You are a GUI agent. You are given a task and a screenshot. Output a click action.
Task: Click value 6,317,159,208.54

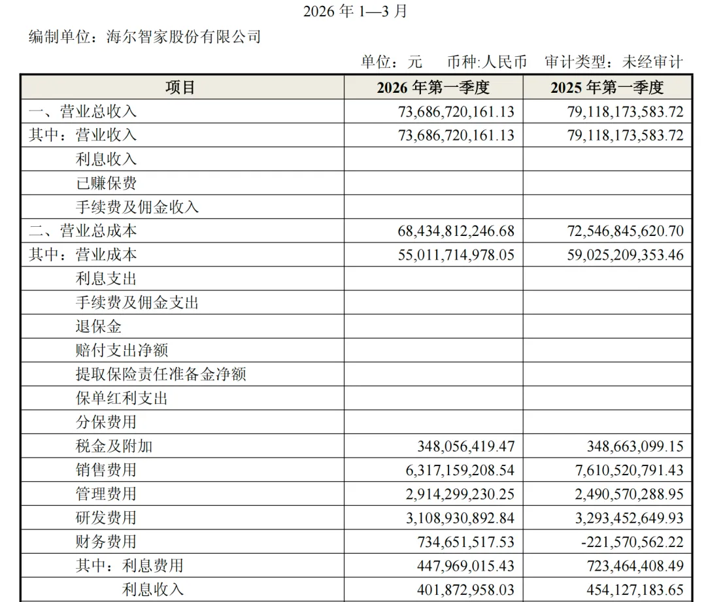460,470
